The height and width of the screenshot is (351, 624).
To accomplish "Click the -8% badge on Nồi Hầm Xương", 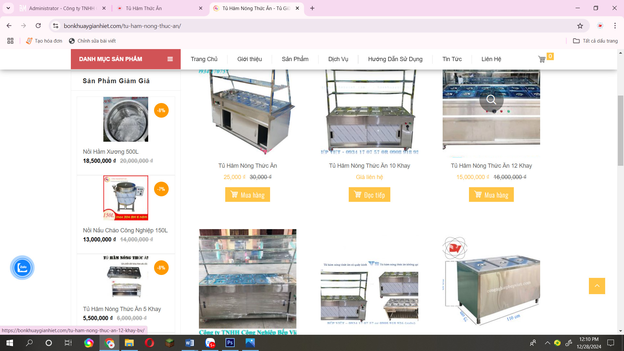I will [161, 110].
